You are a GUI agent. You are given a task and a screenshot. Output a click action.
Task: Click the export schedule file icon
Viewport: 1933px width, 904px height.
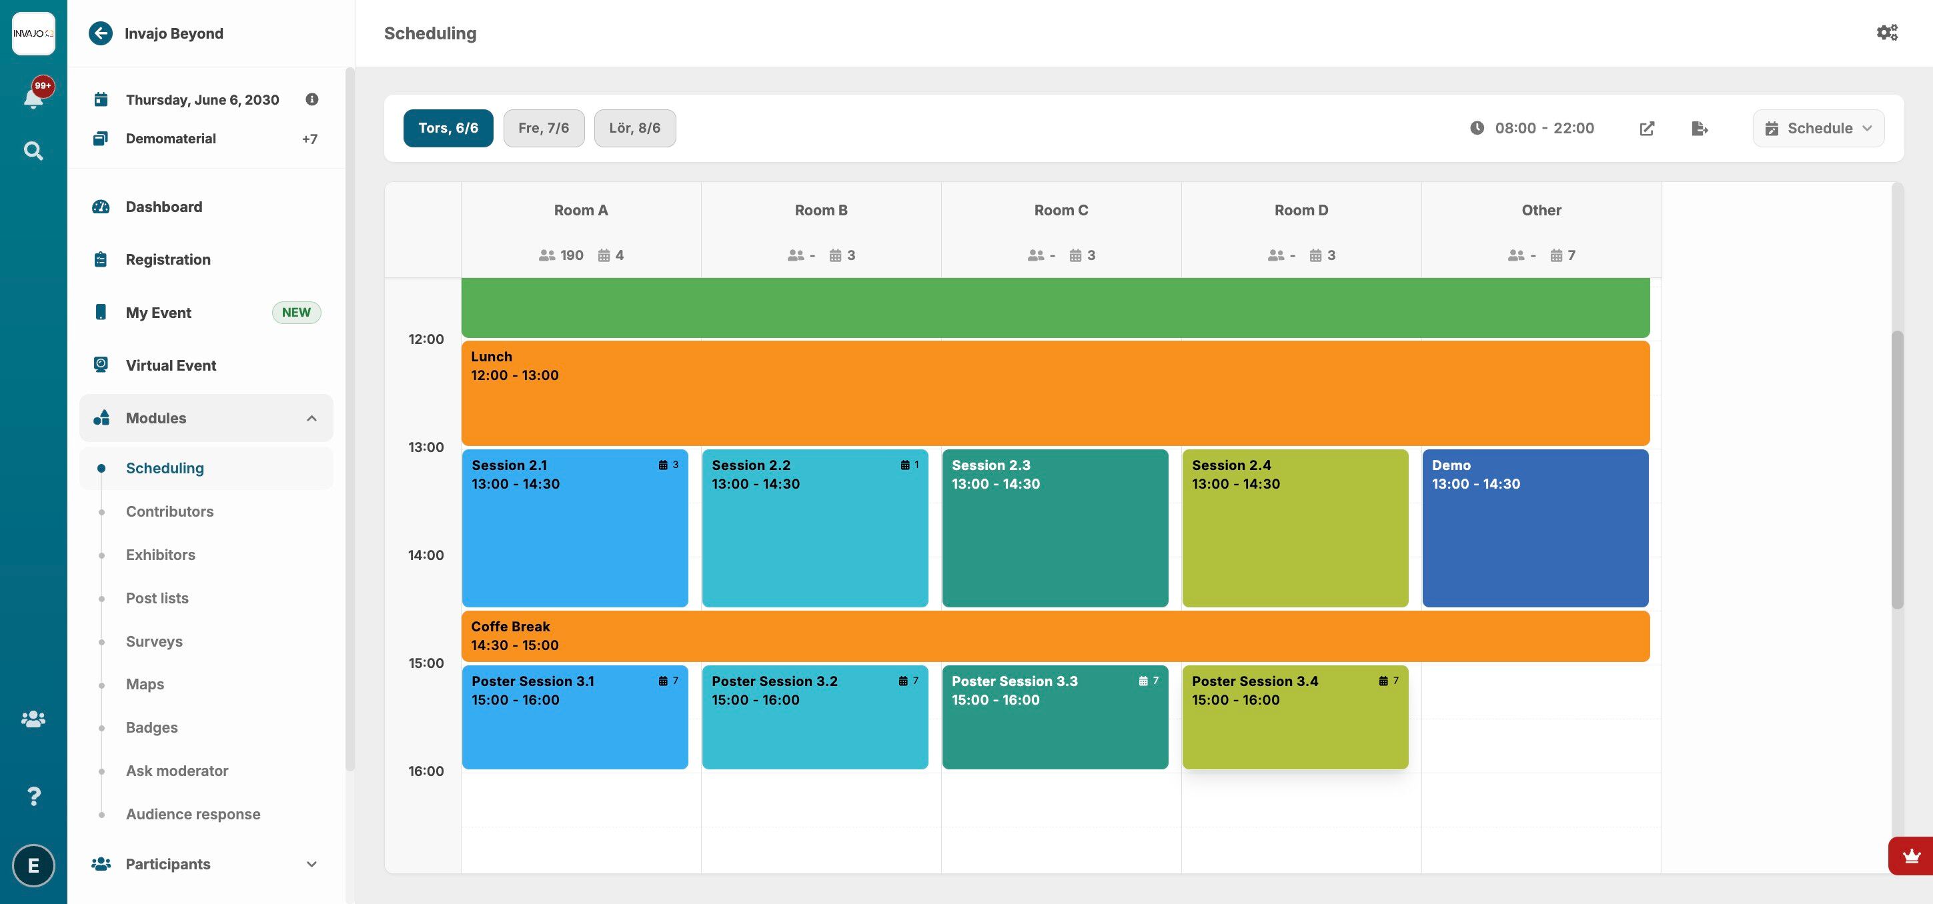(x=1700, y=128)
